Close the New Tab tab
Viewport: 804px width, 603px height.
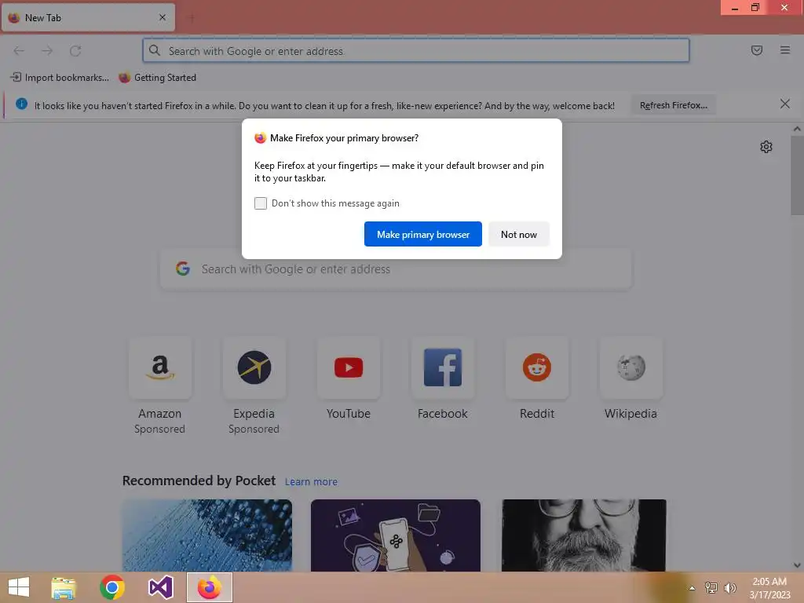click(162, 17)
